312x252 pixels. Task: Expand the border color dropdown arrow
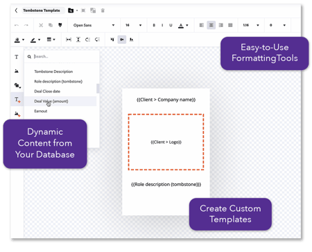click(x=40, y=40)
